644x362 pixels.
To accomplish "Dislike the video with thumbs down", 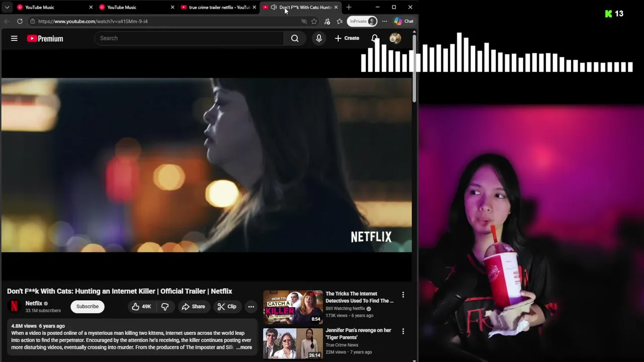I will pos(165,306).
